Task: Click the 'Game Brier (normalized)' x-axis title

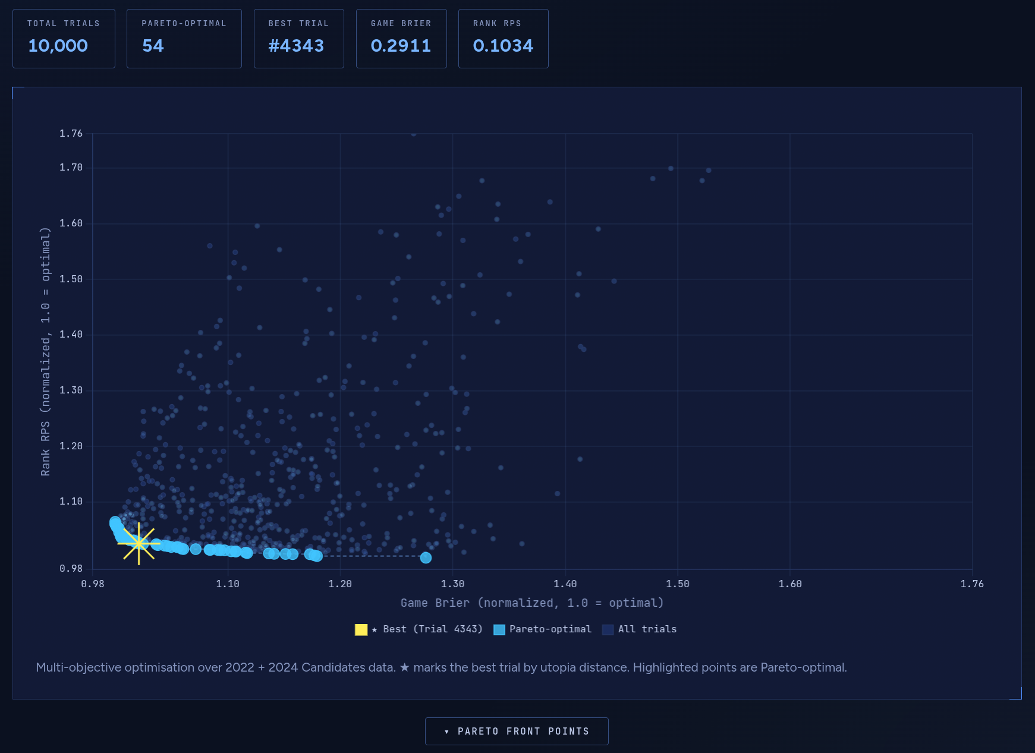Action: (532, 603)
